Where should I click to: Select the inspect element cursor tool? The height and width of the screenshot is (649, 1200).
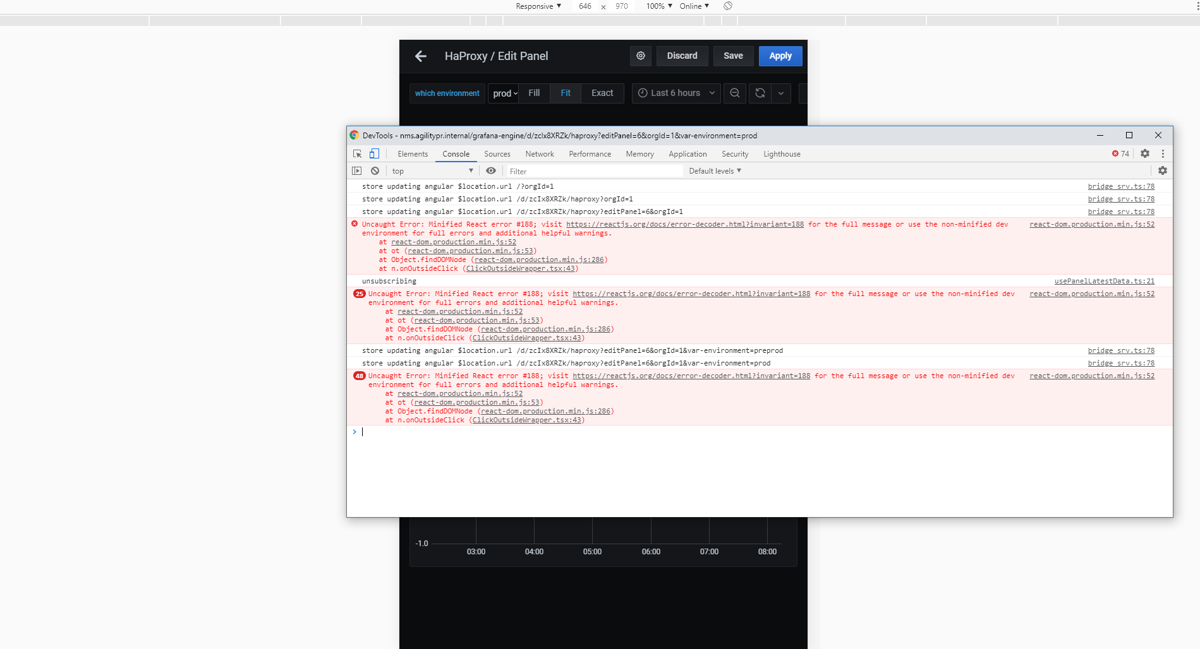click(x=357, y=153)
